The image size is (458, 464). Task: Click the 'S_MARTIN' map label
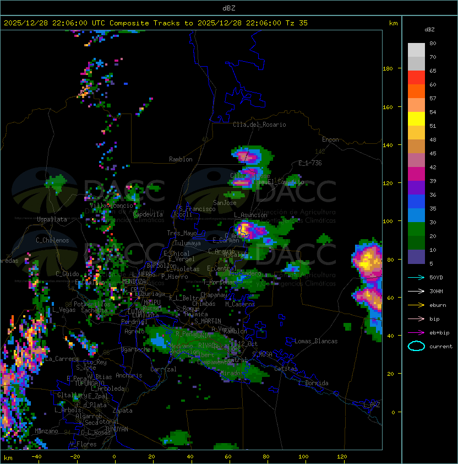coord(208,321)
